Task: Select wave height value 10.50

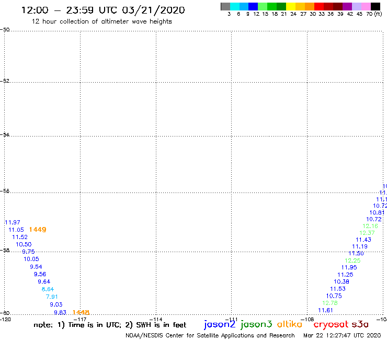Action: point(24,244)
